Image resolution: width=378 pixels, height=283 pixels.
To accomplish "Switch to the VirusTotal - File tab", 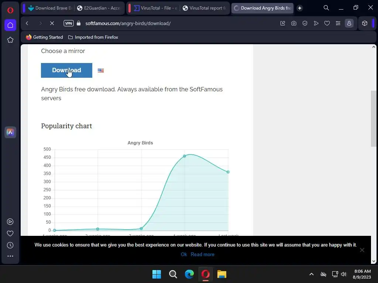I will coord(155,8).
